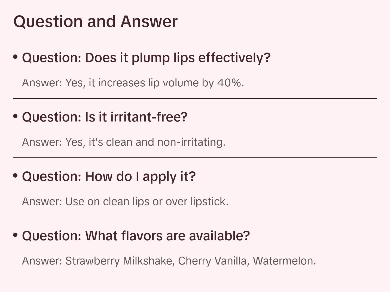390x292 pixels.
Task: Click the flavors answer listing Strawberry Milkshake
Action: coord(169,261)
